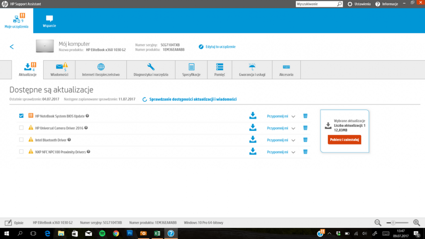Click the Wyszukiwanie search field

(x=316, y=4)
